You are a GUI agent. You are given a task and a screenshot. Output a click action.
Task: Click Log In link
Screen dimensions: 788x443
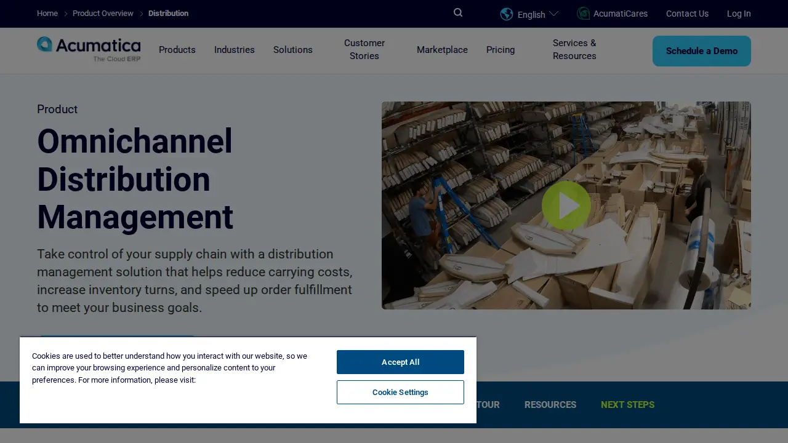pos(739,14)
